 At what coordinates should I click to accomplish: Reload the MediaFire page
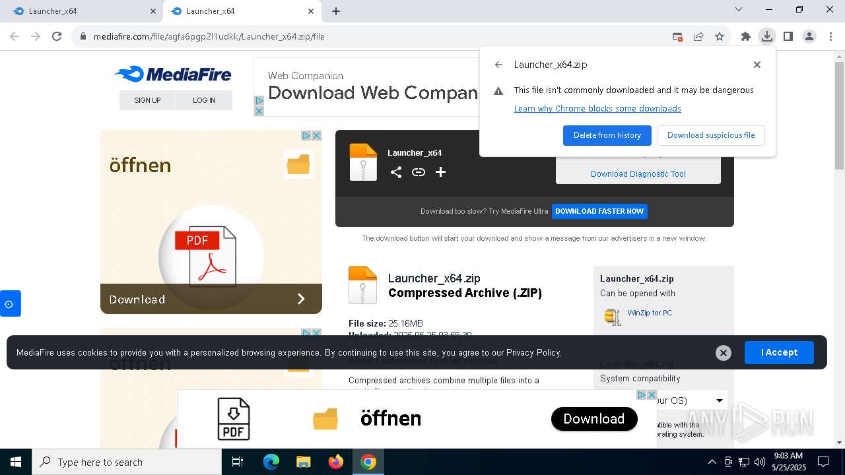(x=57, y=36)
